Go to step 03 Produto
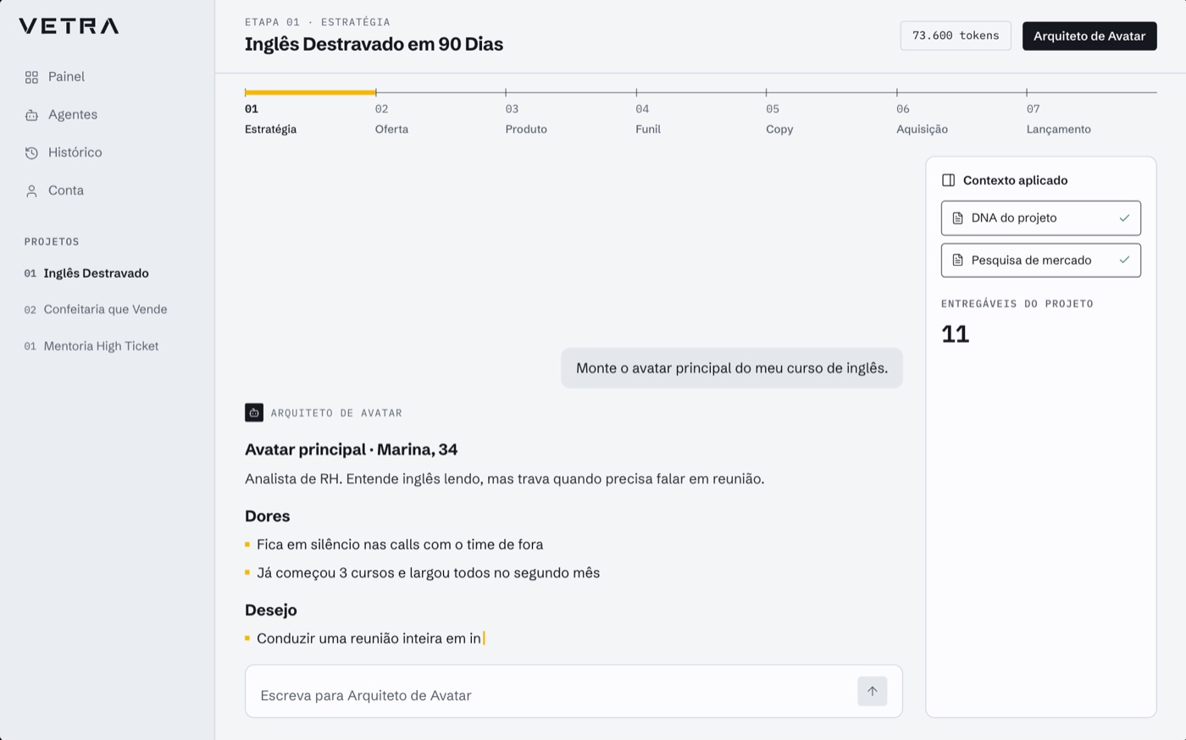The height and width of the screenshot is (740, 1186). point(526,119)
